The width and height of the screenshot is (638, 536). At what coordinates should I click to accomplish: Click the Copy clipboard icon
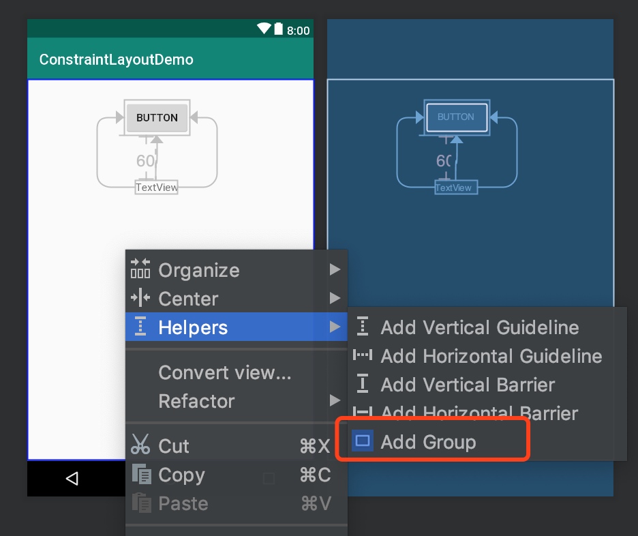pos(142,474)
